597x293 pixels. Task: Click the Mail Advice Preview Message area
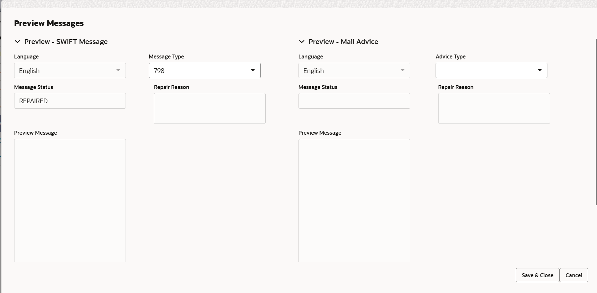point(354,200)
